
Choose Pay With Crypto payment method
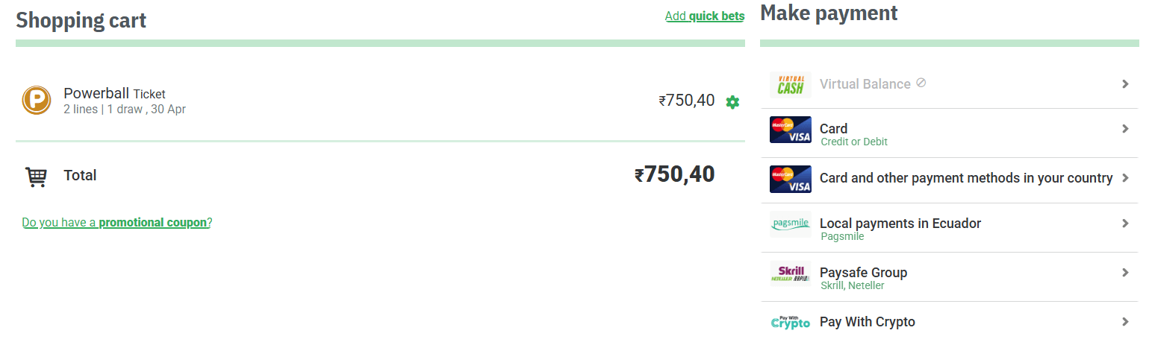click(867, 322)
